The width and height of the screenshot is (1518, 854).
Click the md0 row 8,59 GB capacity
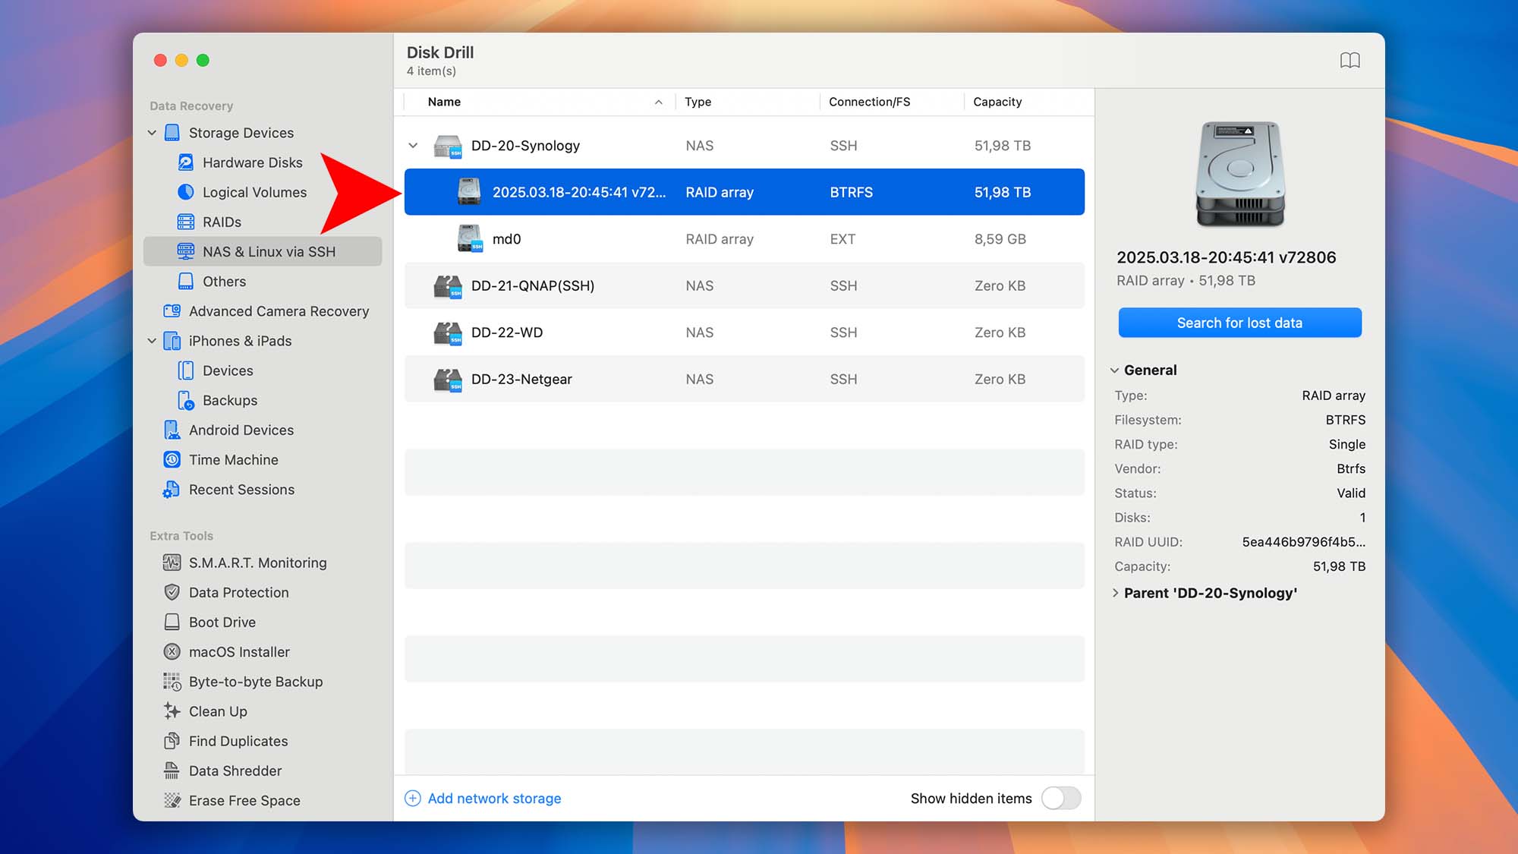coord(1000,239)
